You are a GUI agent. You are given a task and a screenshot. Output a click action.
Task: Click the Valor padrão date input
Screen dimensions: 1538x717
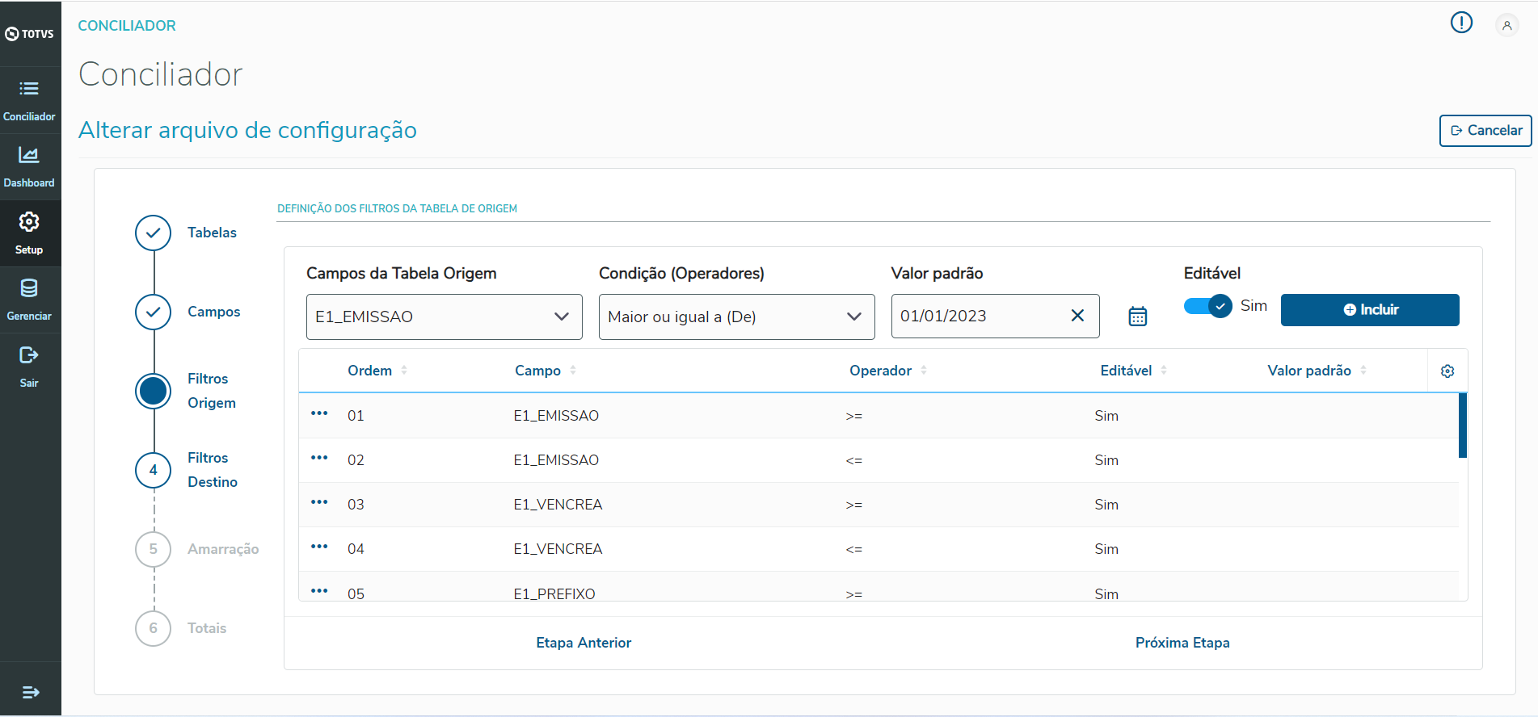[978, 317]
